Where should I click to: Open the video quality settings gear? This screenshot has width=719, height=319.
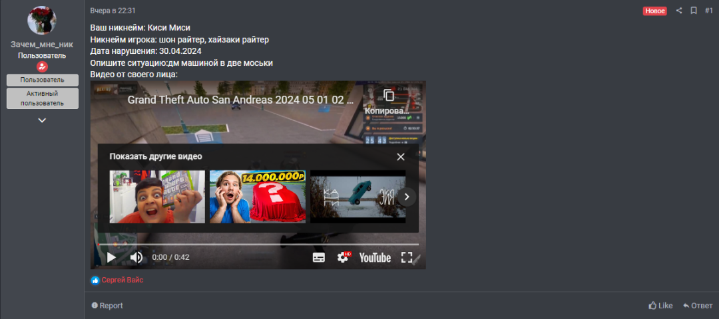(343, 257)
